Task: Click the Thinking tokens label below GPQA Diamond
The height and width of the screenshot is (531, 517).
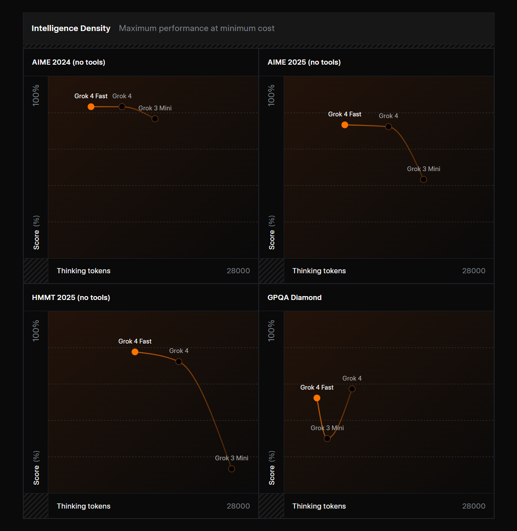Action: [319, 506]
